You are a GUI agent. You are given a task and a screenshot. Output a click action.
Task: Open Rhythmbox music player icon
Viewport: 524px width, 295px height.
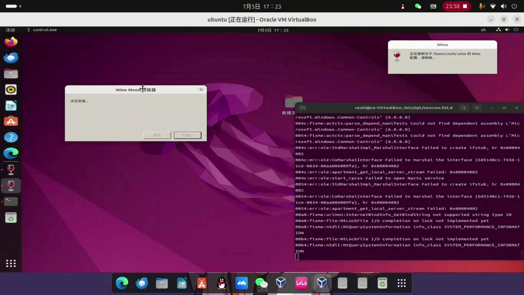click(x=11, y=90)
